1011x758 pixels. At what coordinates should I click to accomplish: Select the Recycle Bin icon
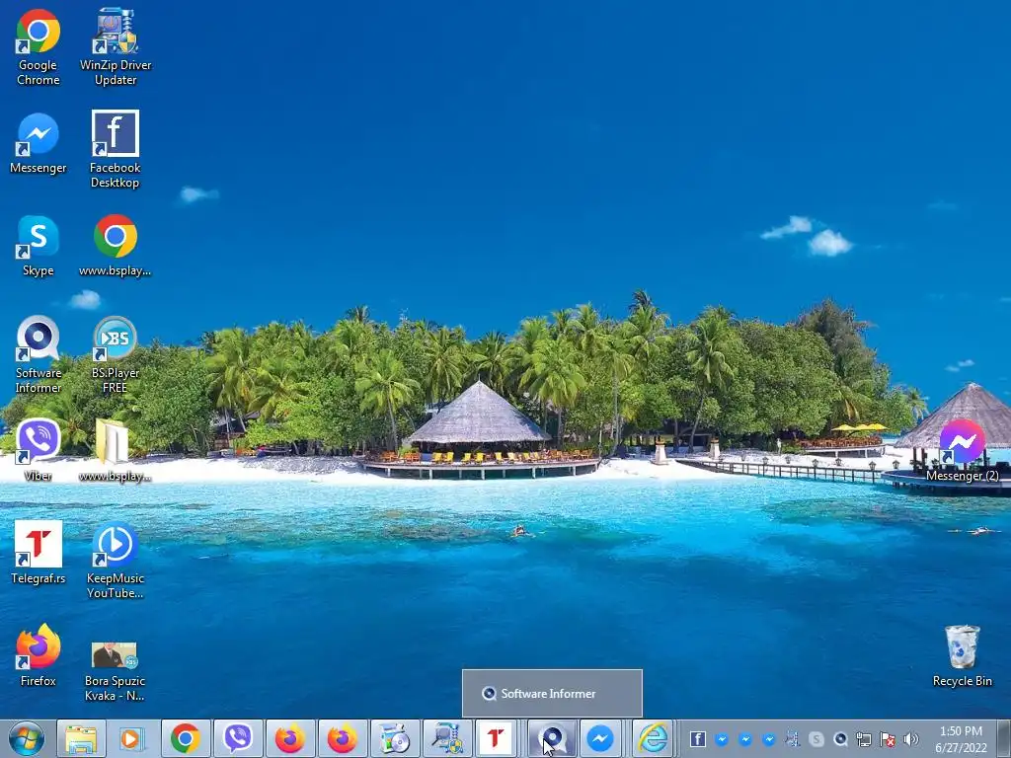tap(962, 655)
